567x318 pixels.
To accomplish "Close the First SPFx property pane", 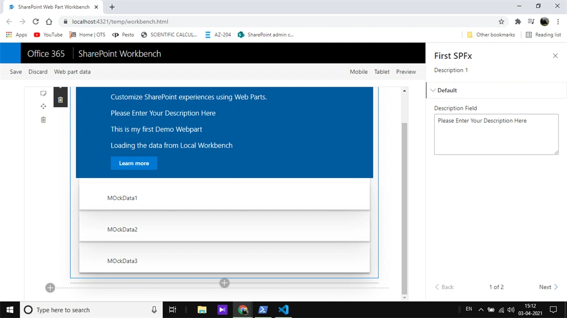I will tap(555, 56).
